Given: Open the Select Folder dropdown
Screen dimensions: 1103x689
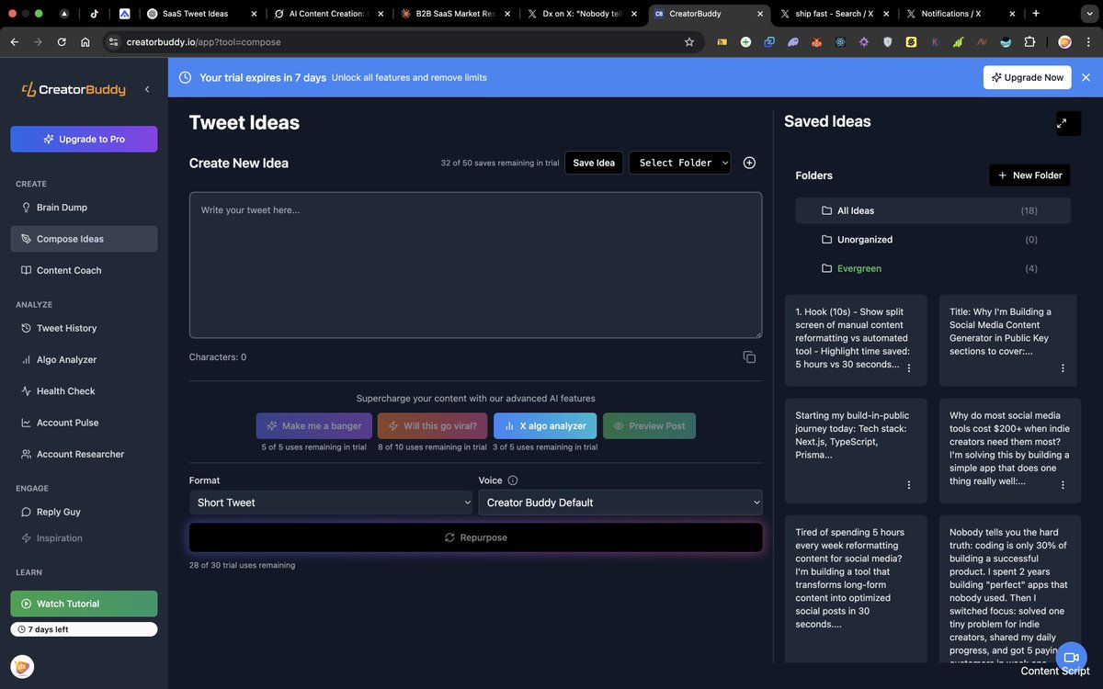Looking at the screenshot, I should [x=680, y=163].
